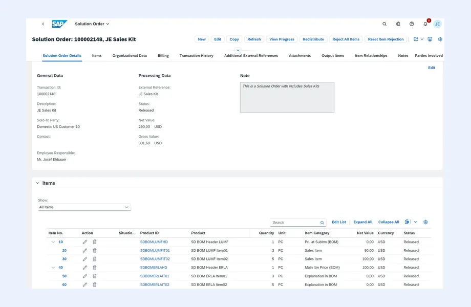The width and height of the screenshot is (471, 307).
Task: Open the Organizational Data tab
Action: [x=130, y=56]
